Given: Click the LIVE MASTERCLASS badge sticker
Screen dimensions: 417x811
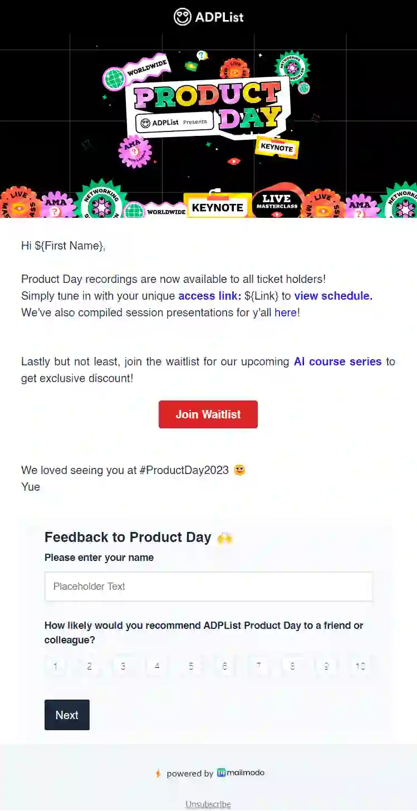Looking at the screenshot, I should click(x=277, y=202).
